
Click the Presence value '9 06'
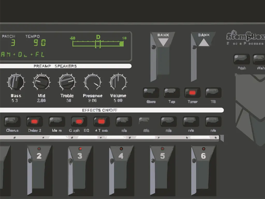[92, 101]
